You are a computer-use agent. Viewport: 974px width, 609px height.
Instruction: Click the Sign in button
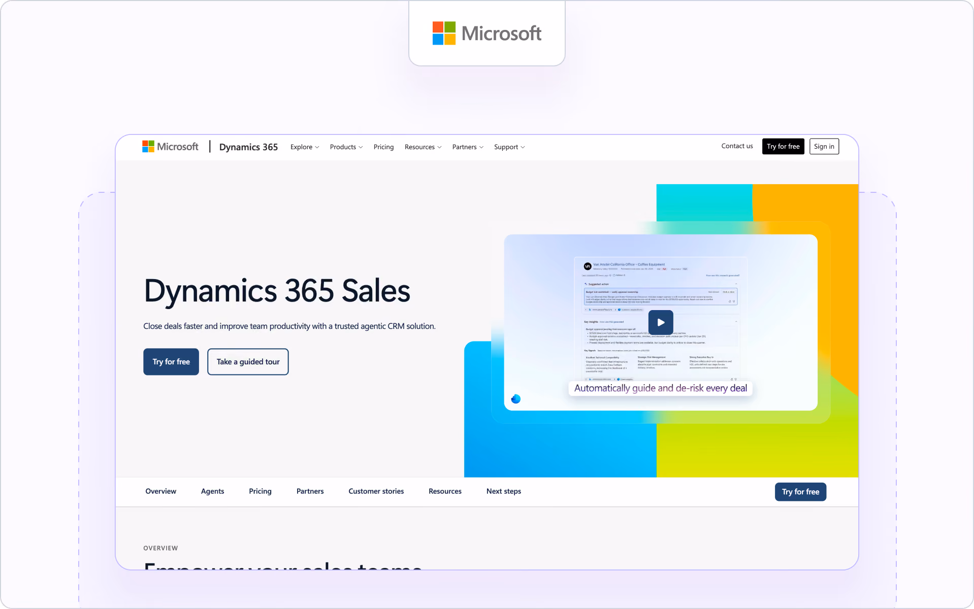pos(824,146)
